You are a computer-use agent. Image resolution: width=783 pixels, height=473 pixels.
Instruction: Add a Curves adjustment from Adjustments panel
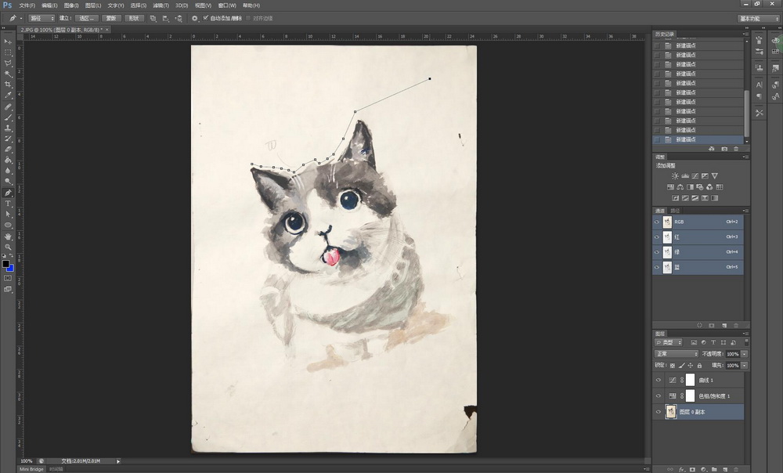click(x=695, y=176)
